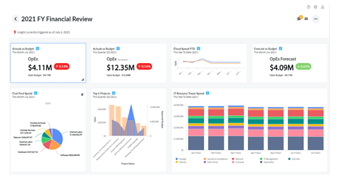Image resolution: width=339 pixels, height=178 pixels.
Task: Open info icon on monthly Actuals vs Budget
Action: point(38,49)
